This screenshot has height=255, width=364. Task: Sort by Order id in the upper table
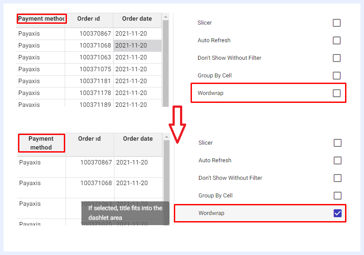point(88,18)
